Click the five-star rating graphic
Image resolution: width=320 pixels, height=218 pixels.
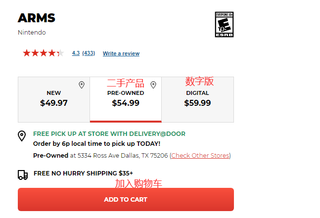point(43,53)
